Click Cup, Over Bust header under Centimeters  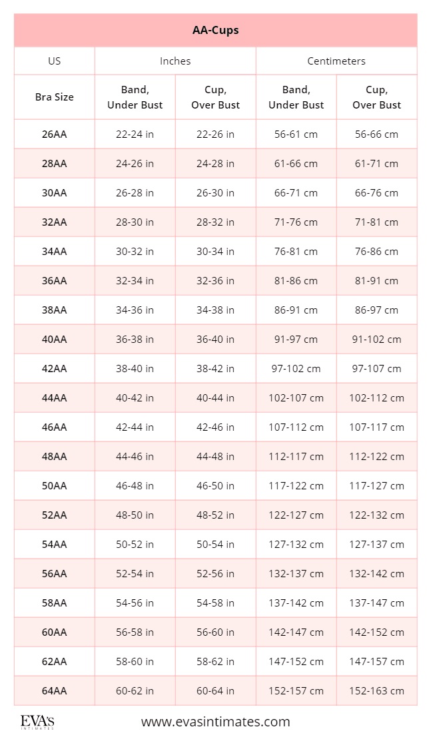click(x=376, y=97)
